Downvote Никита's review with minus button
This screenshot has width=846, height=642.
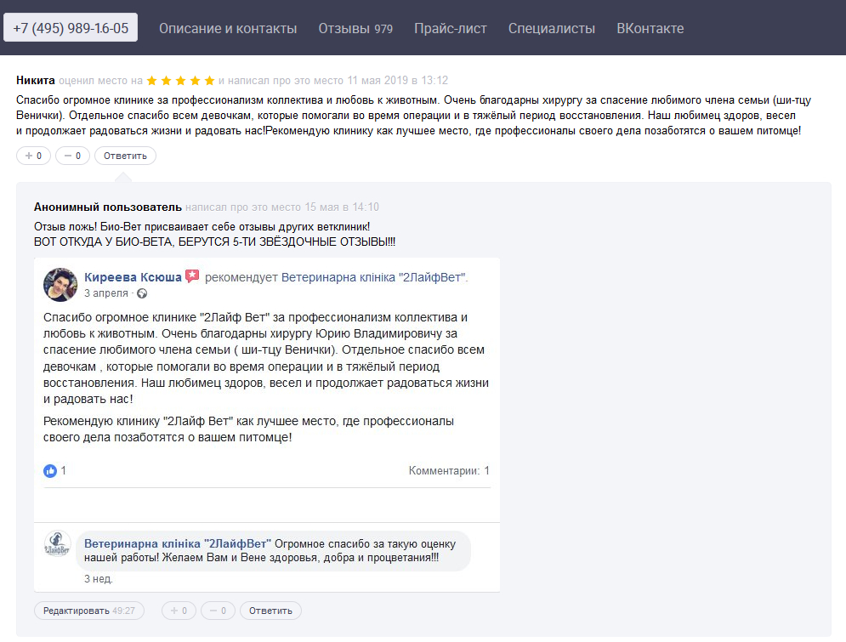(73, 156)
